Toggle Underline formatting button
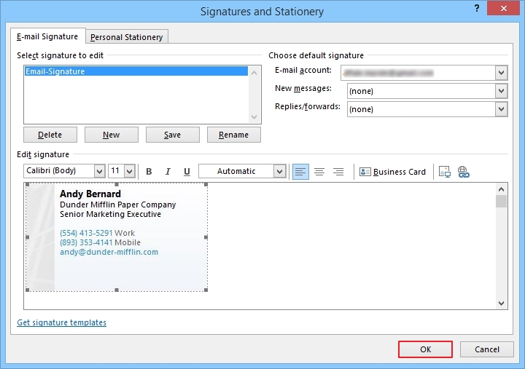Screen dimensions: 525x369 [187, 172]
